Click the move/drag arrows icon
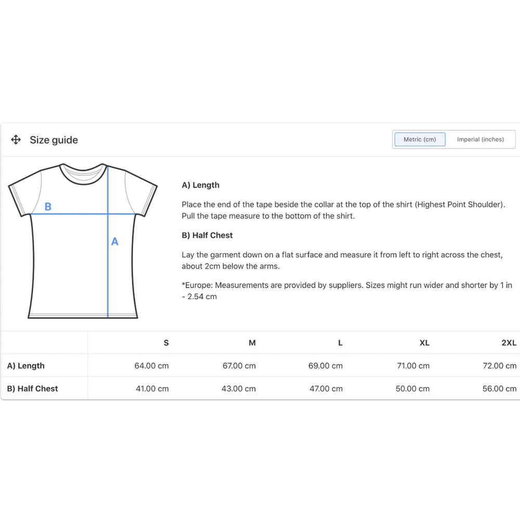The height and width of the screenshot is (520, 520). [x=16, y=140]
